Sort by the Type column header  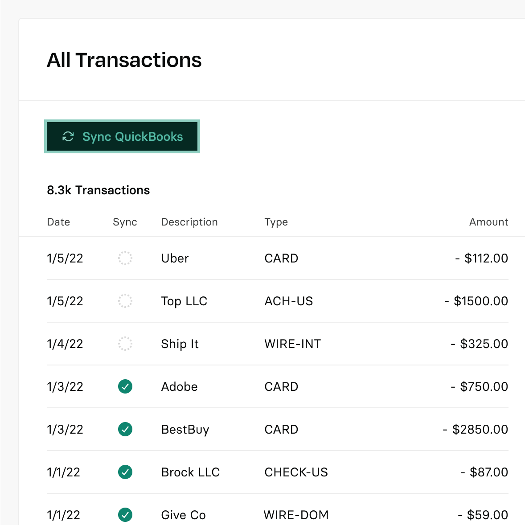[276, 222]
